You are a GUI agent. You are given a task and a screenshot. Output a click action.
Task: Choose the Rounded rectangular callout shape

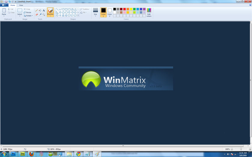69,15
